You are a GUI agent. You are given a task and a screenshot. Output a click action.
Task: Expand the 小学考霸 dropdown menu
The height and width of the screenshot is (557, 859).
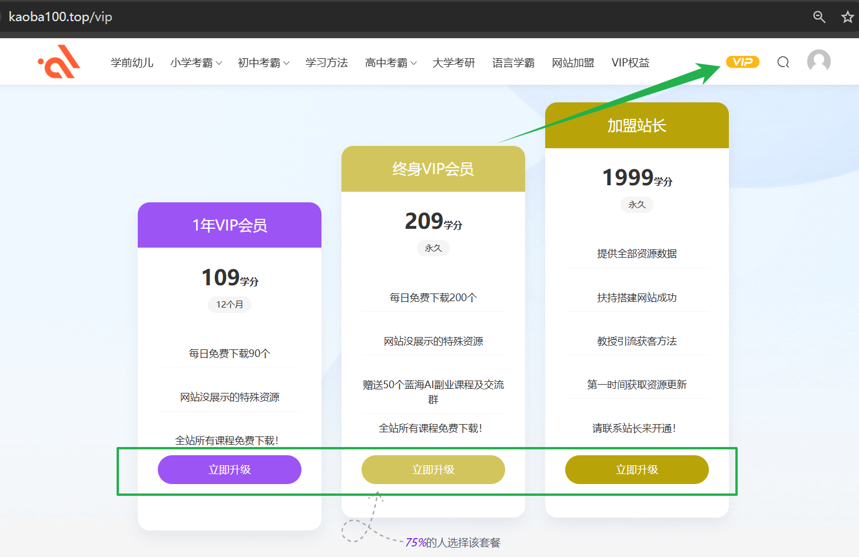click(195, 63)
